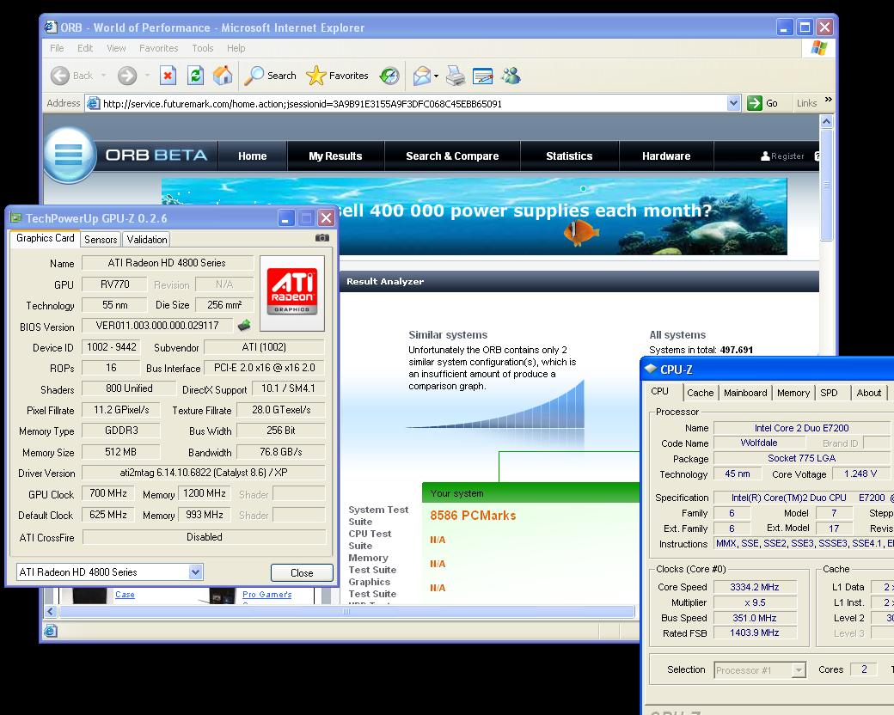Print the page with printer icon
Image resolution: width=894 pixels, height=715 pixels.
(455, 76)
